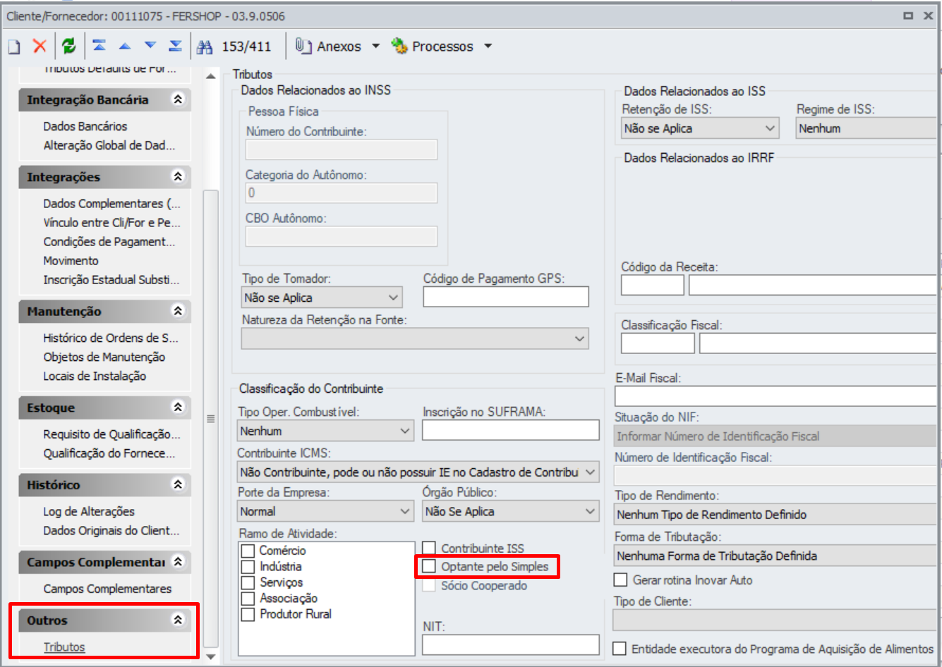Click the green refresh icon
942x667 pixels.
[x=68, y=46]
